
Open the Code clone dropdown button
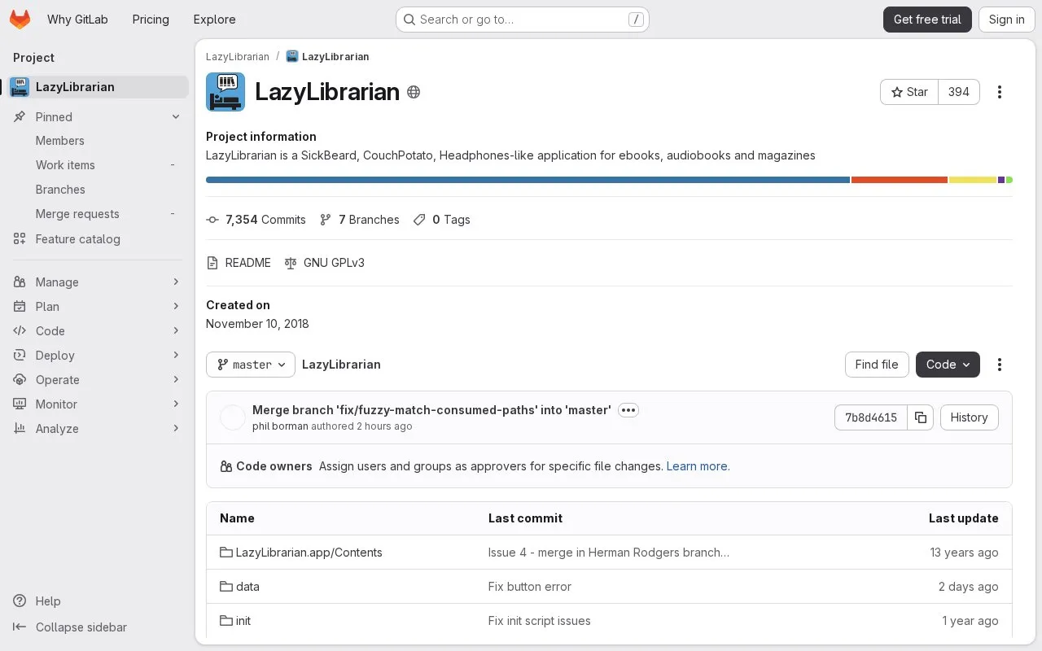(x=948, y=365)
